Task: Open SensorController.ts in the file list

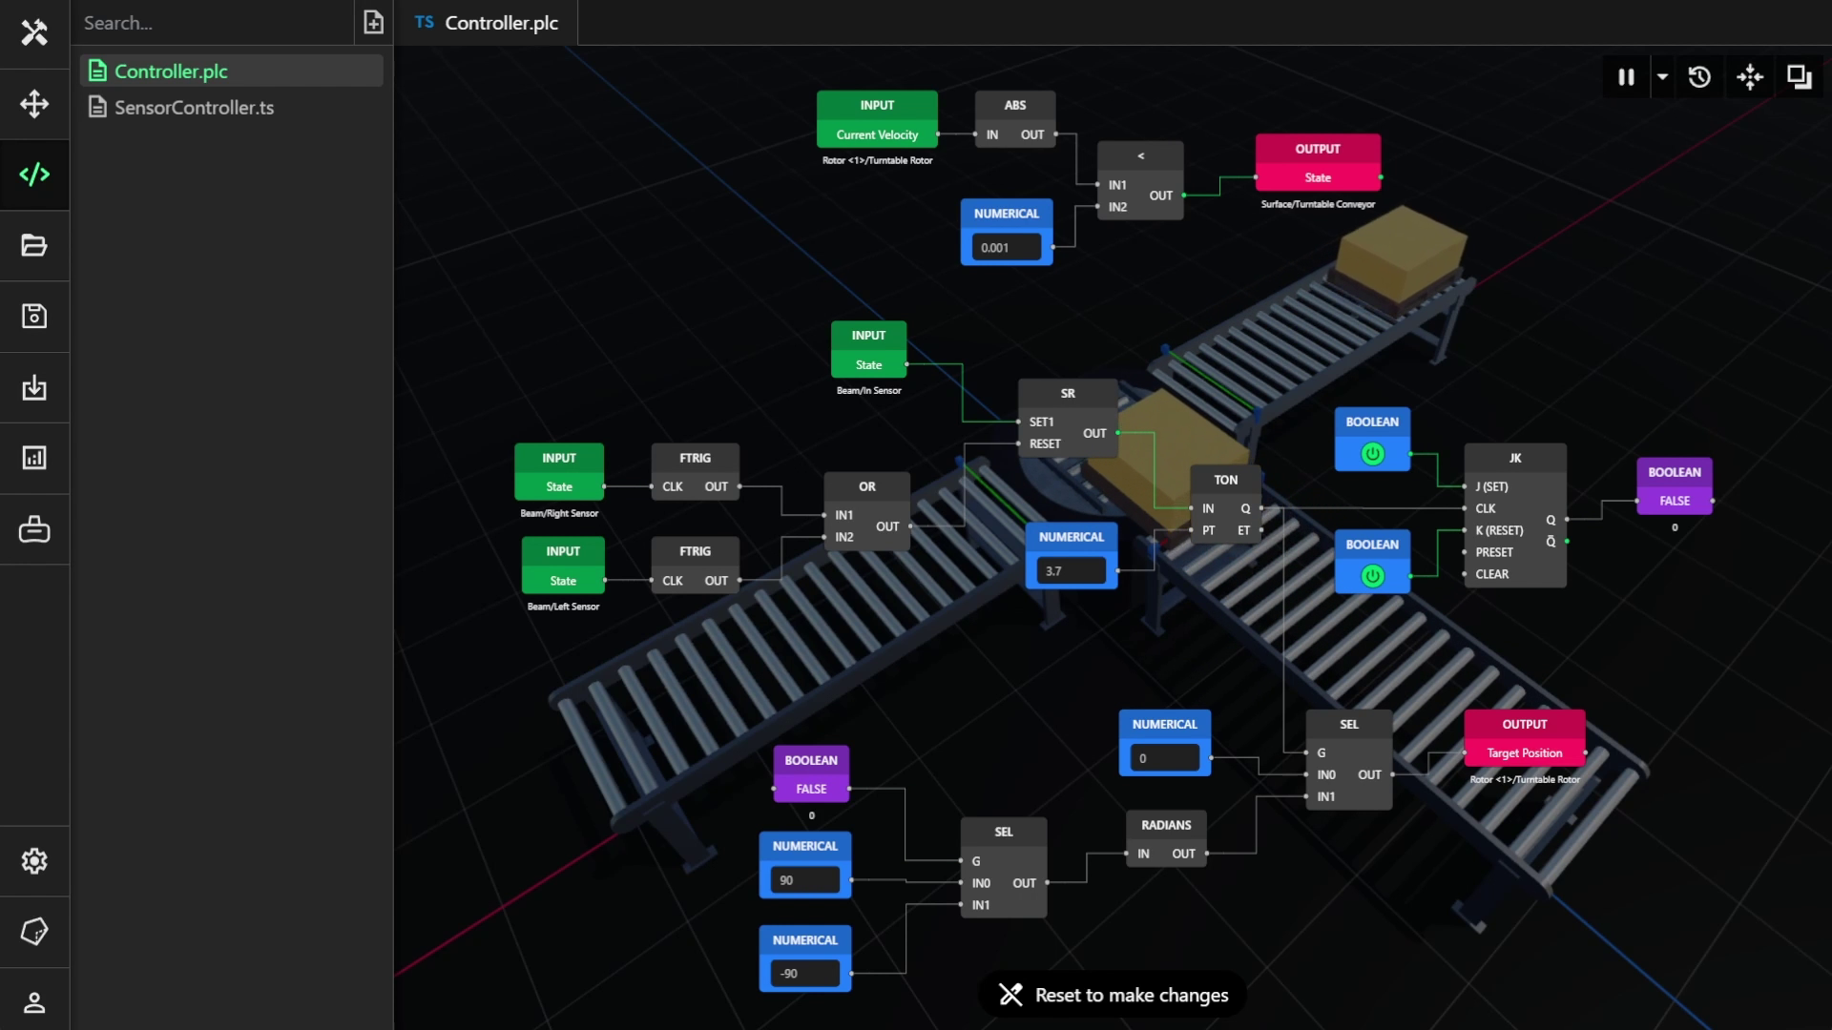Action: click(232, 108)
